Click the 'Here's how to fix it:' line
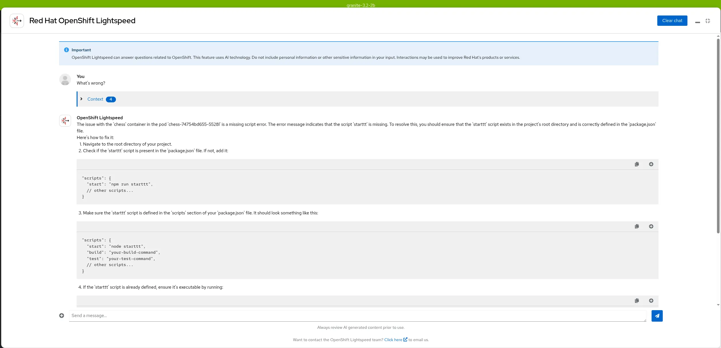 [95, 138]
